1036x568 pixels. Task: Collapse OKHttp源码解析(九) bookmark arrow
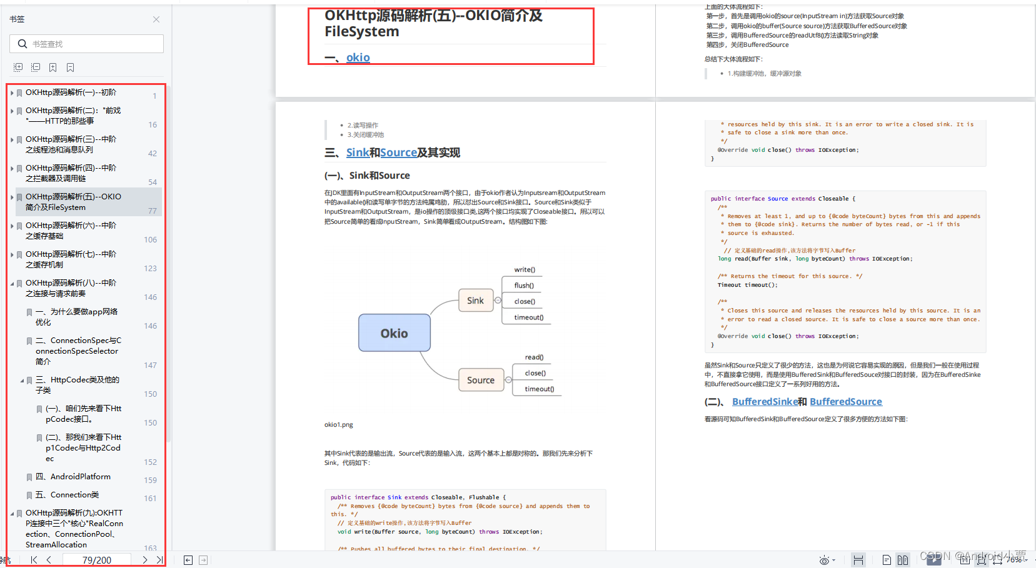pos(12,513)
